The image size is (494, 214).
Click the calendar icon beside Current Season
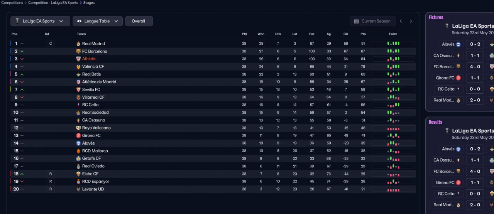click(356, 21)
